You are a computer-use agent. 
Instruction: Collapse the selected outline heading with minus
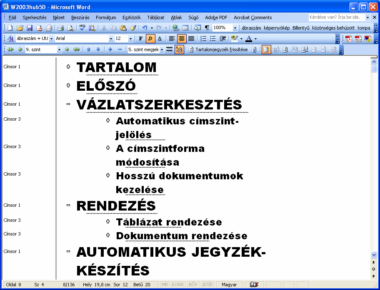pos(120,50)
